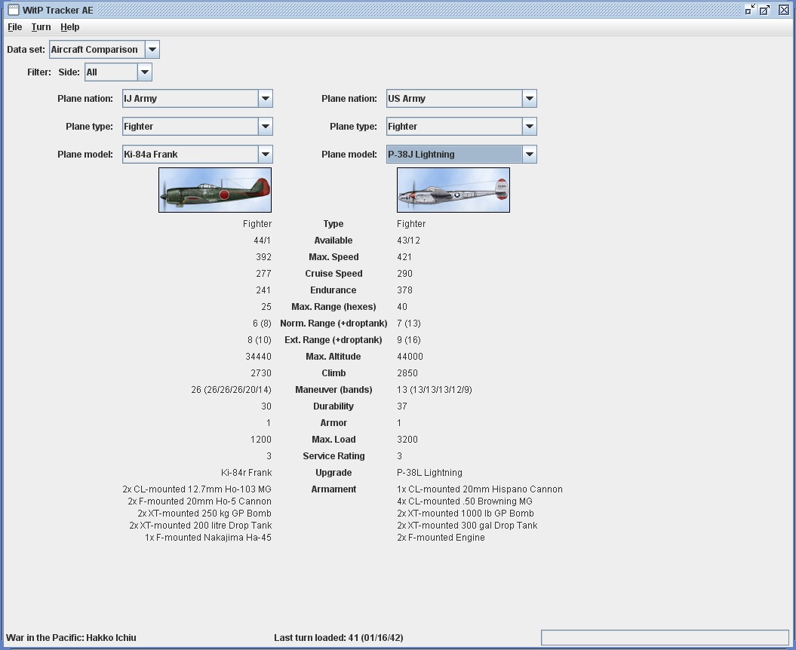Expand the plane type dropdown under US Army
Screen dimensions: 796x650
462,127
